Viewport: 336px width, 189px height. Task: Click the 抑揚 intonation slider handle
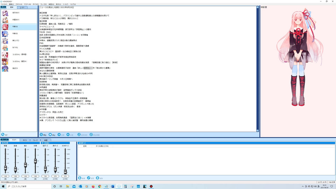(x=35, y=161)
